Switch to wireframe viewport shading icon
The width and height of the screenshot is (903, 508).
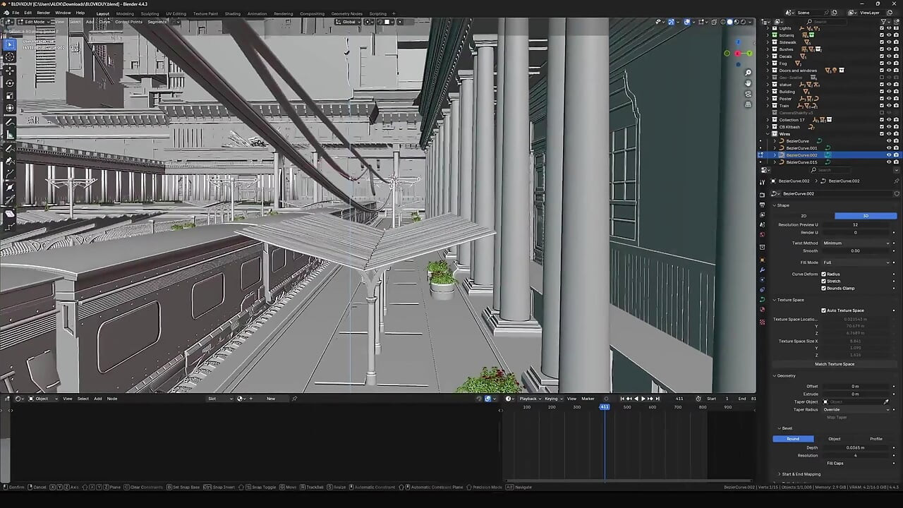[722, 21]
